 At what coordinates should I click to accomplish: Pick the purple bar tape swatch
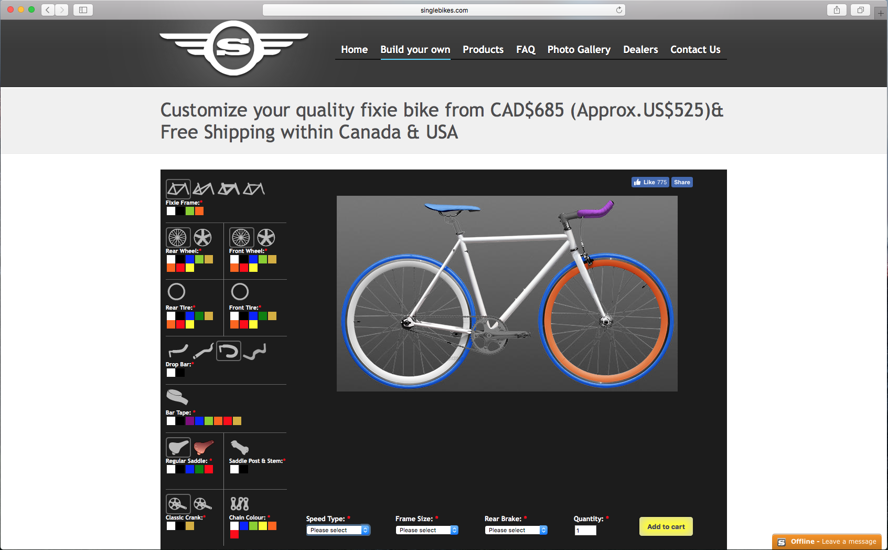click(x=190, y=421)
